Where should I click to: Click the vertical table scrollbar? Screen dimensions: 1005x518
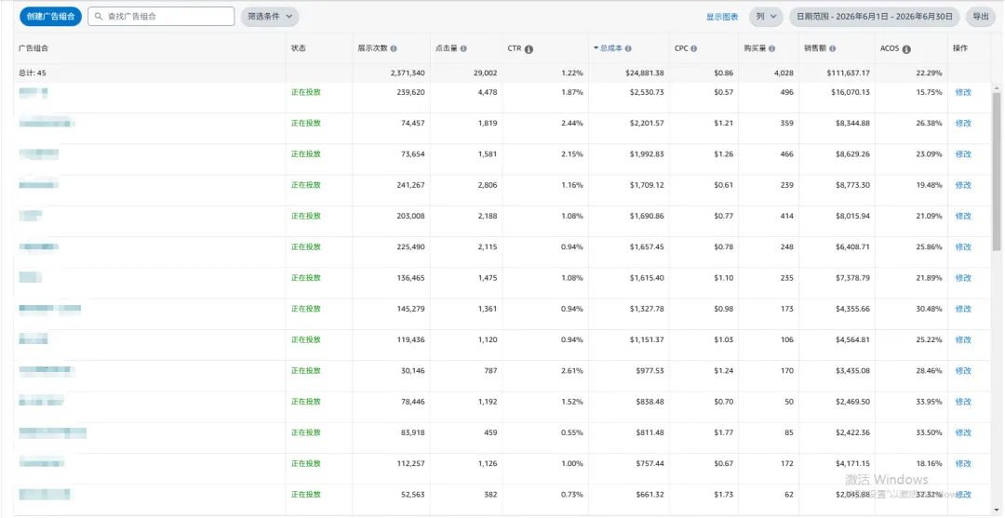click(997, 172)
